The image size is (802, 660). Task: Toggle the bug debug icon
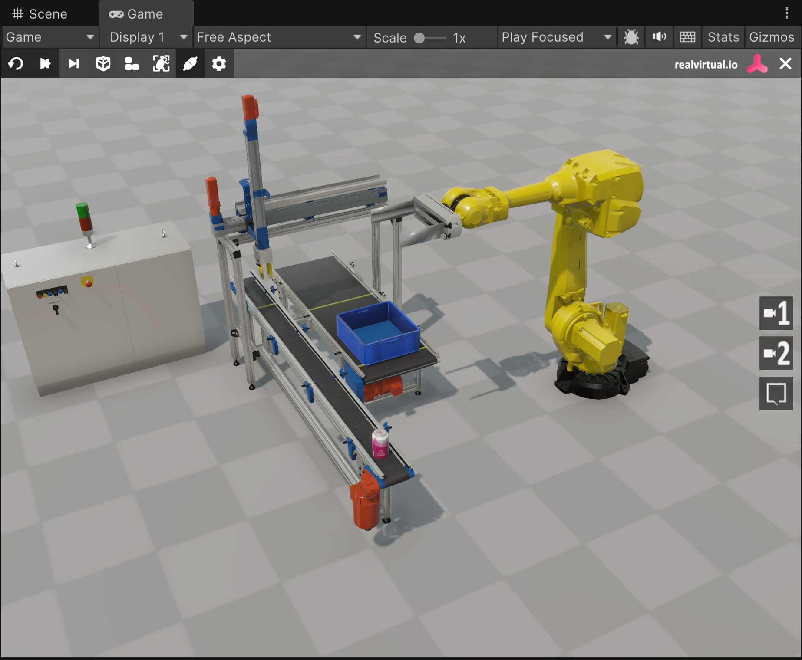[x=631, y=37]
